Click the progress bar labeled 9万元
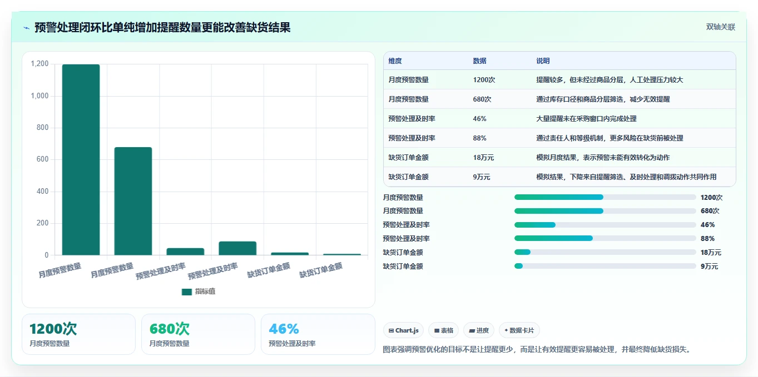The image size is (758, 377). [x=605, y=266]
